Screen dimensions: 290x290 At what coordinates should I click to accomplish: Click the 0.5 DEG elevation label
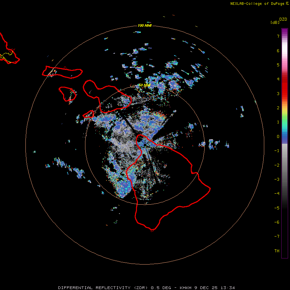click(x=161, y=288)
